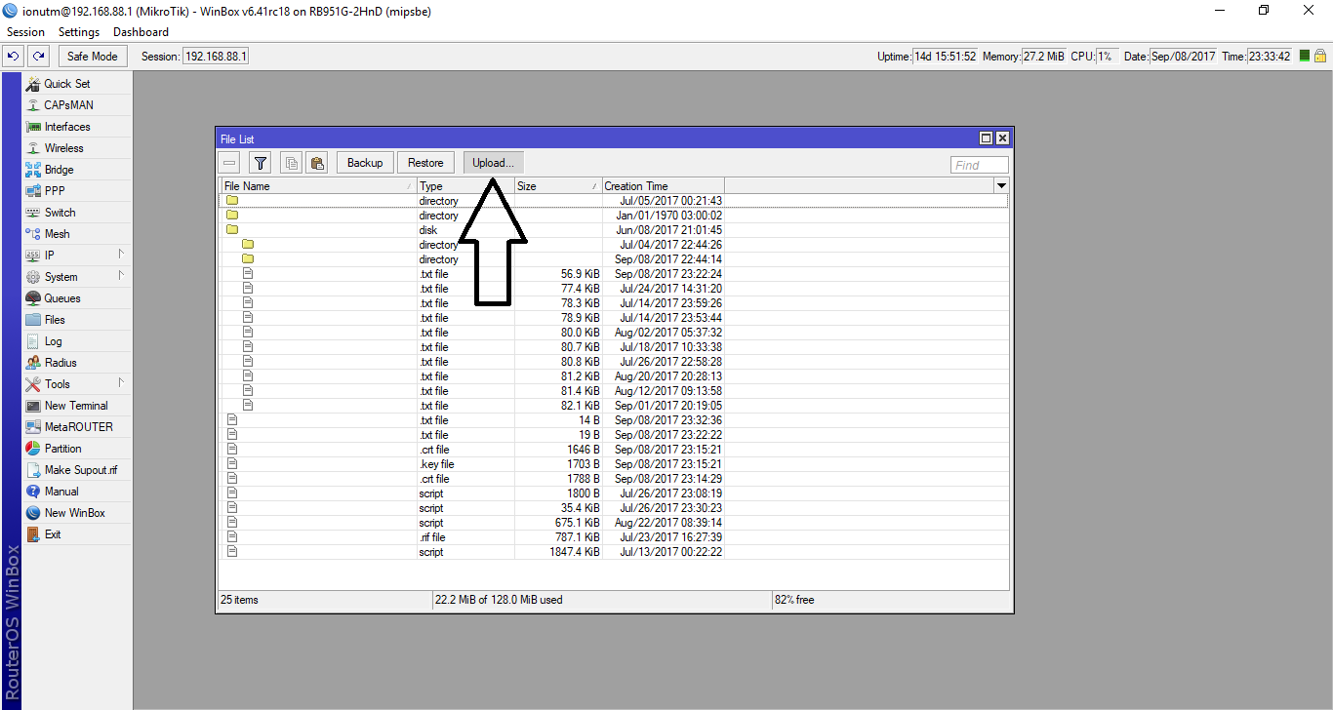Click the copy icon in File List toolbar
This screenshot has height=710, width=1333.
[290, 163]
